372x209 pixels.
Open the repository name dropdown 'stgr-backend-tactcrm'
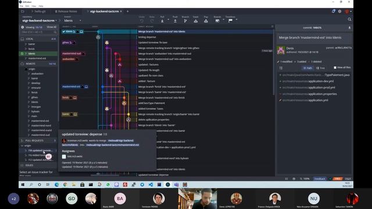pos(40,21)
